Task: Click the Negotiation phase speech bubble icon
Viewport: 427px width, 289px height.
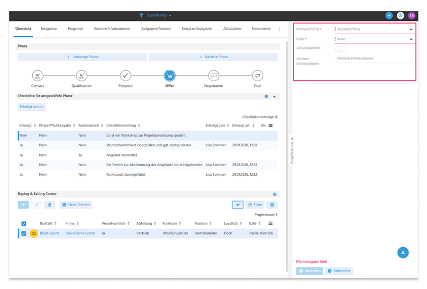Action: coord(213,76)
